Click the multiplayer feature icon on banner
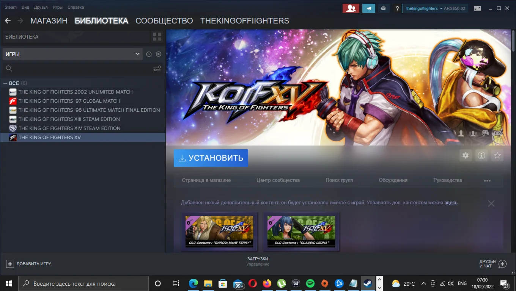 coord(473,133)
